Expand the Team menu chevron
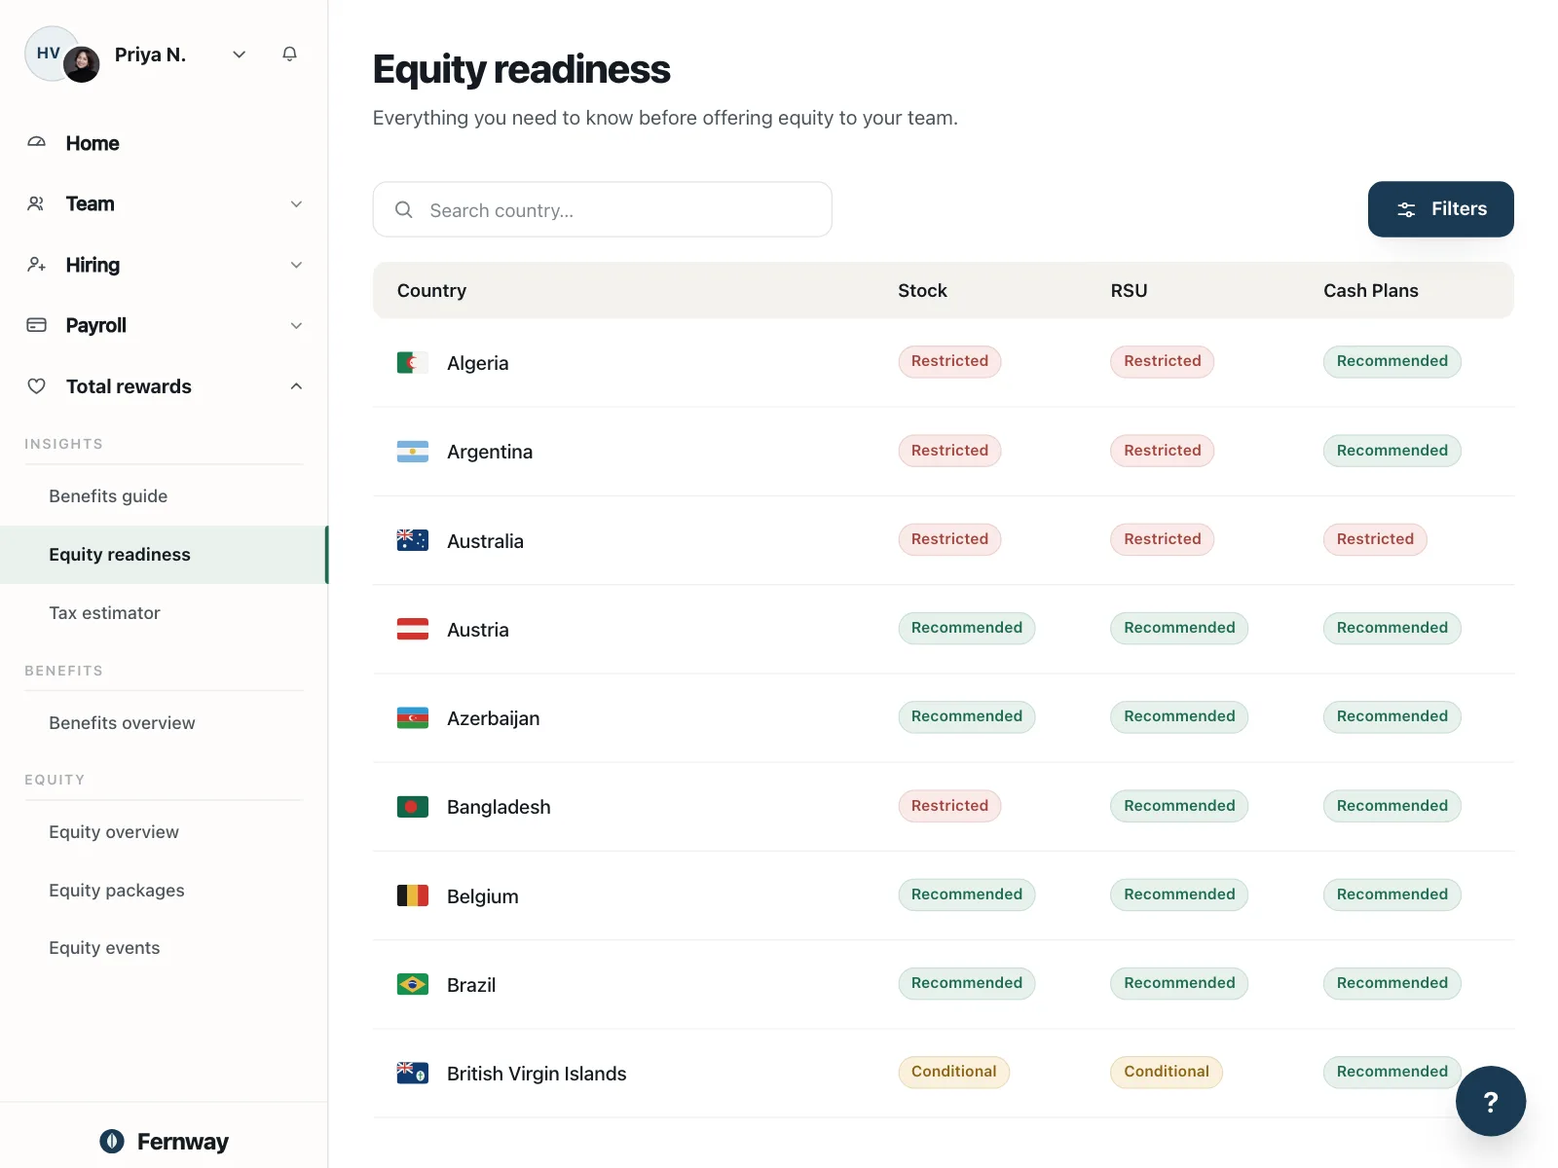This screenshot has height=1168, width=1558. pyautogui.click(x=296, y=203)
